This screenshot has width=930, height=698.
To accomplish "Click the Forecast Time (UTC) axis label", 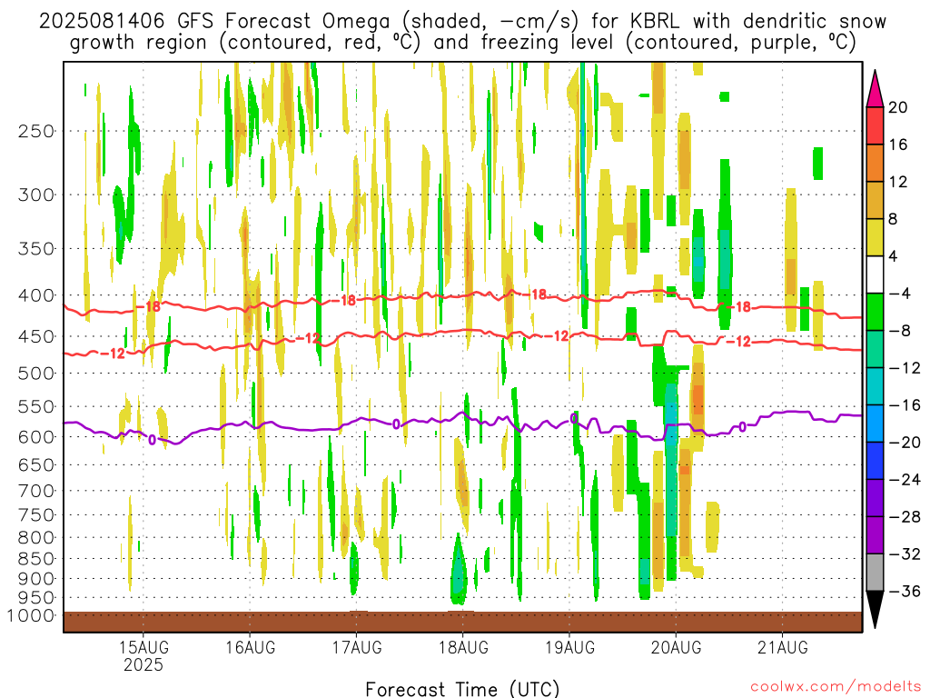I will click(x=462, y=689).
